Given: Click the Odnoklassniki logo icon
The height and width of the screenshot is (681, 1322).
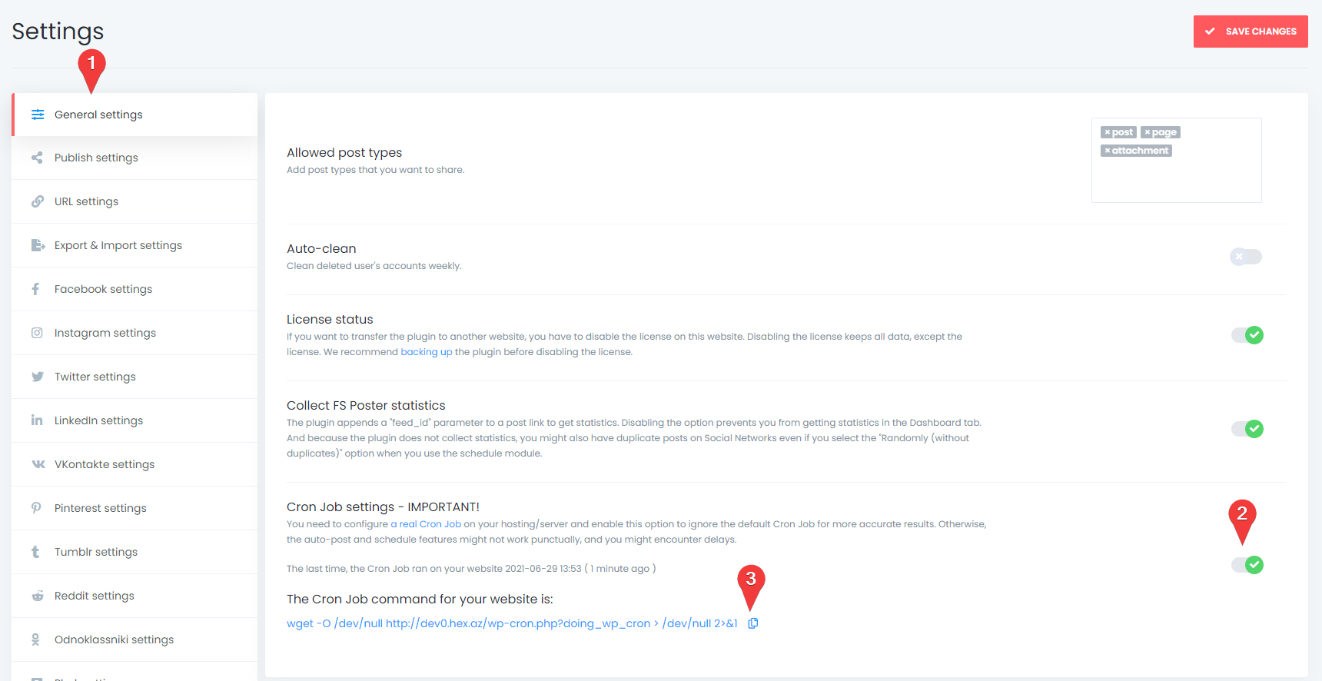Looking at the screenshot, I should coord(35,639).
